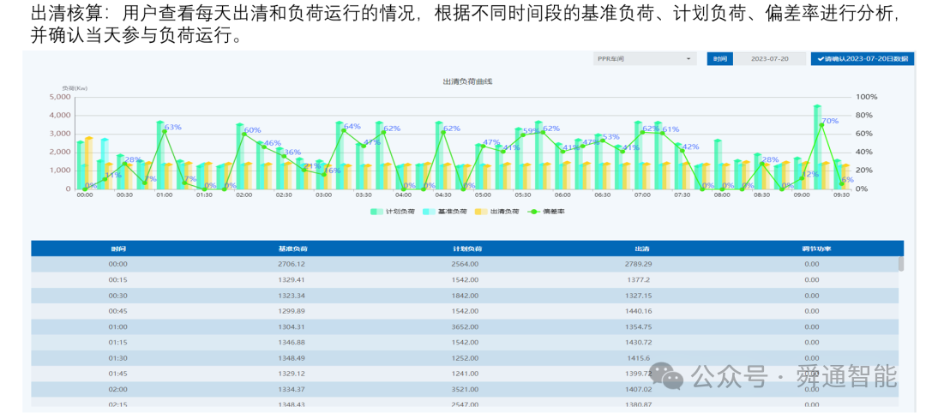This screenshot has width=926, height=413.
Task: Confirm the 2023-07-20 data with 请确认 button
Action: point(863,59)
